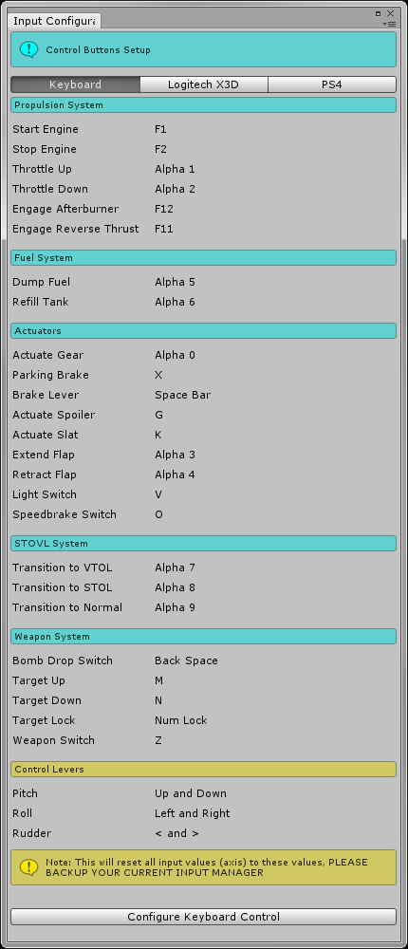This screenshot has width=408, height=949.
Task: Select the Start Engine row label
Action: click(46, 129)
